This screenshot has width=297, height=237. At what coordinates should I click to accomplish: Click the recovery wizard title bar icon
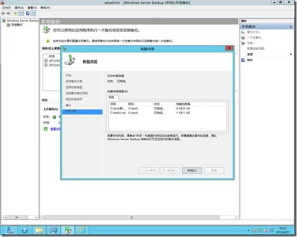click(64, 49)
